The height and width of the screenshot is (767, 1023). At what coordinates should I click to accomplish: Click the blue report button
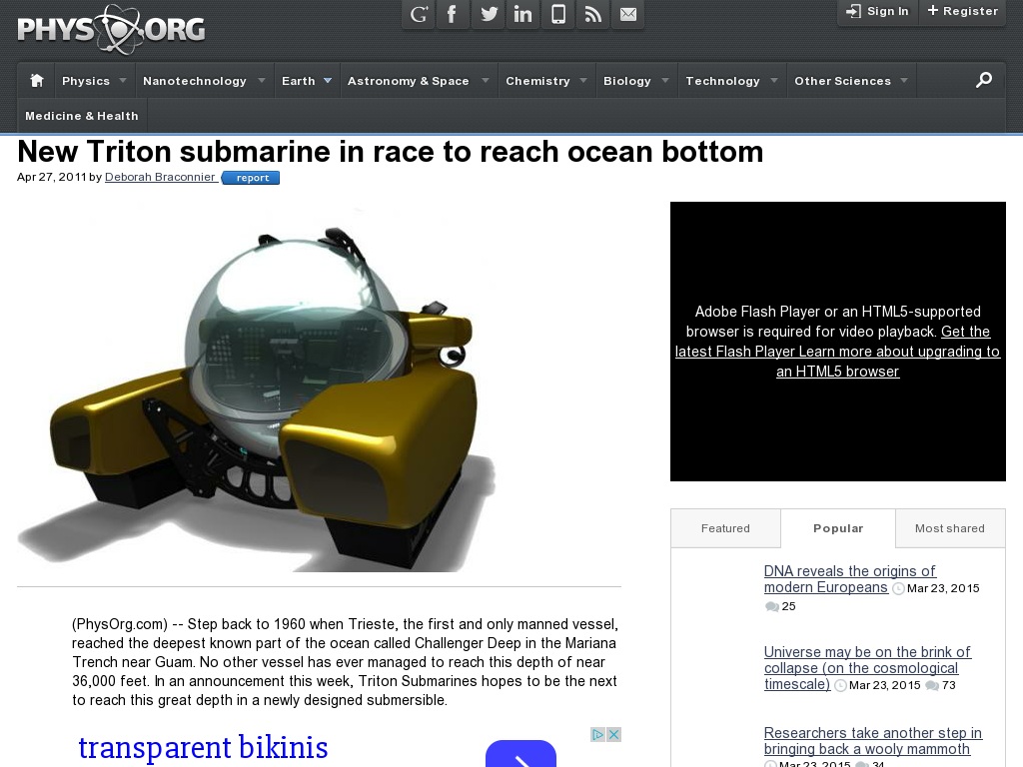(251, 178)
